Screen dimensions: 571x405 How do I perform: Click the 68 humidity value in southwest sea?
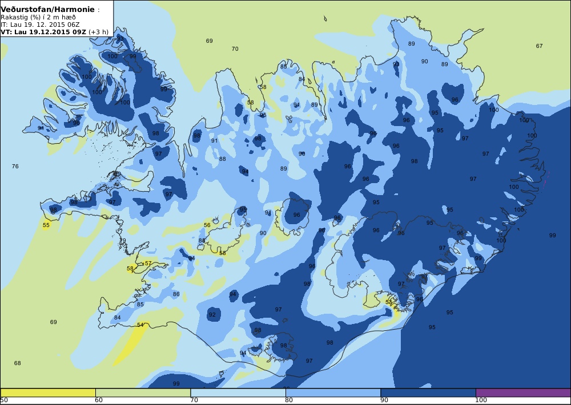coord(18,363)
